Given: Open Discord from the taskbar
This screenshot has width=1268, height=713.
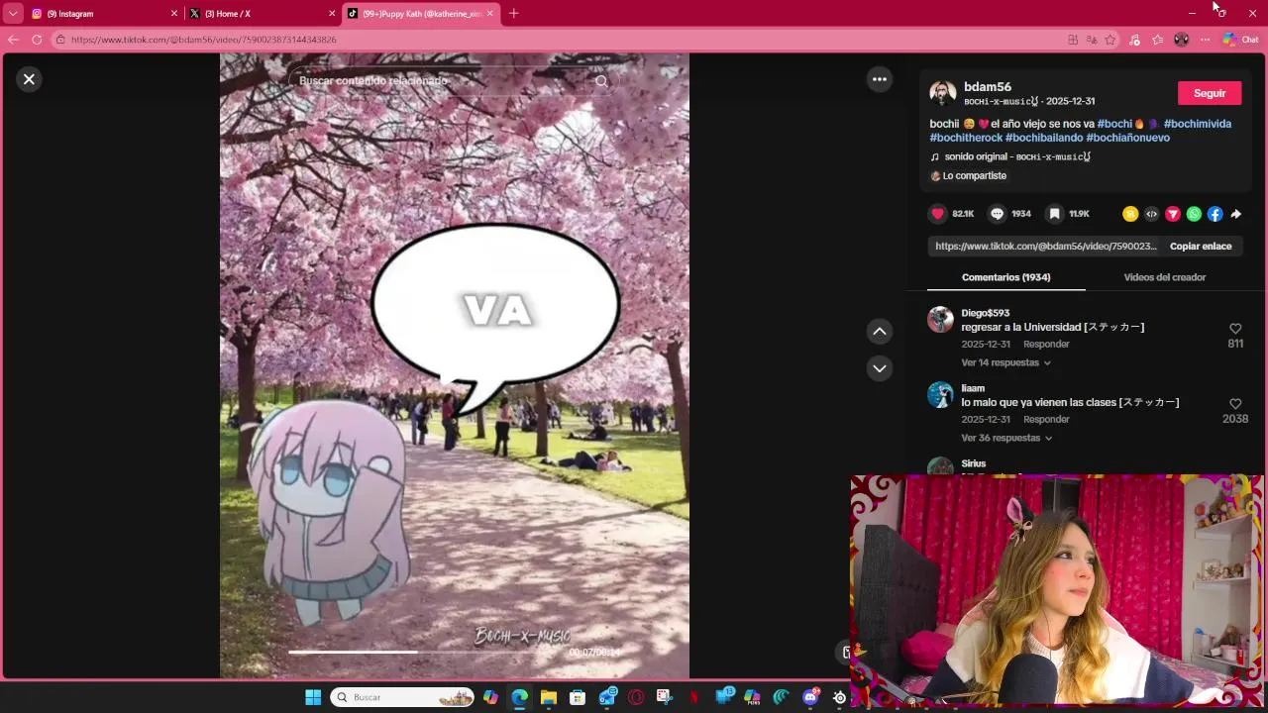Looking at the screenshot, I should (811, 697).
